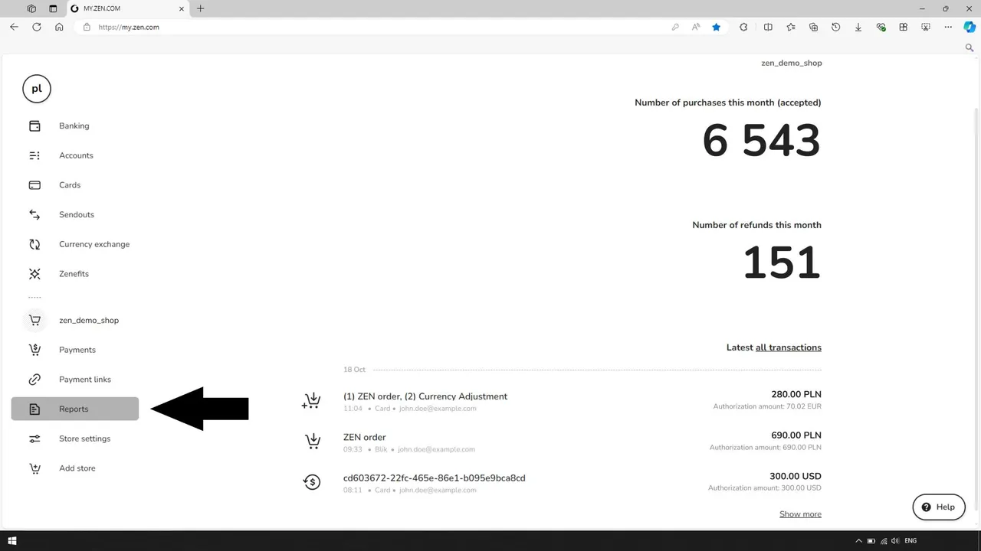Open the (1) ZEN order, (2) Currency Adjustment transaction
This screenshot has height=551, width=981.
tap(425, 396)
